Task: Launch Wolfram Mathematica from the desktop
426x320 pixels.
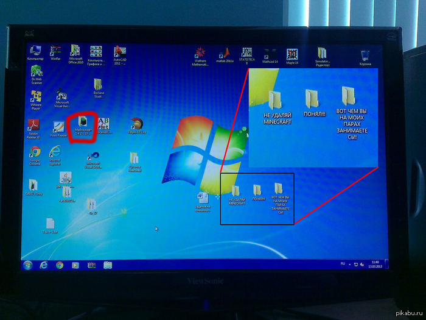Action: coord(200,54)
